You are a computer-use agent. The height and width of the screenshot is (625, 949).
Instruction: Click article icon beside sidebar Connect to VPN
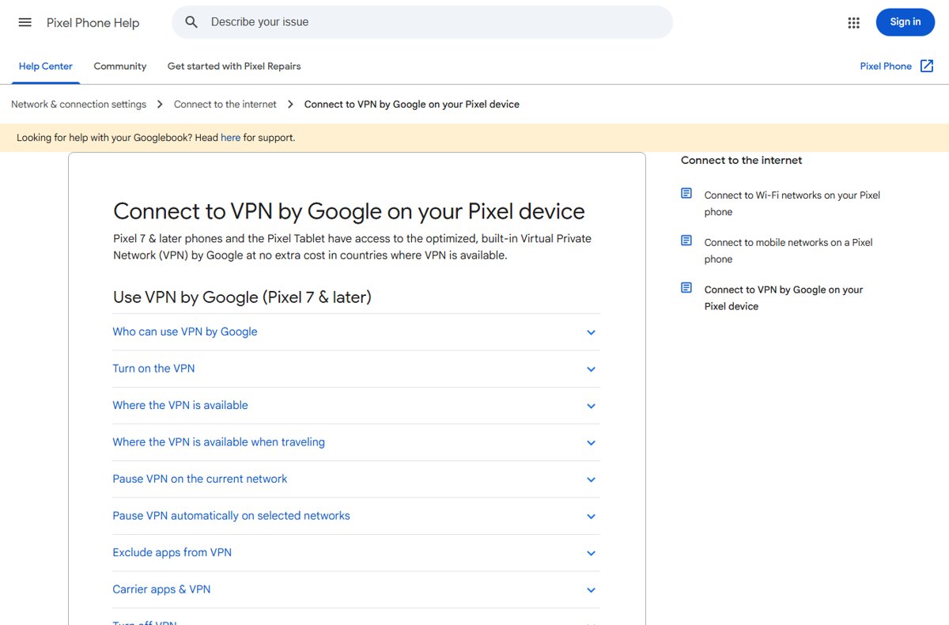pos(686,288)
